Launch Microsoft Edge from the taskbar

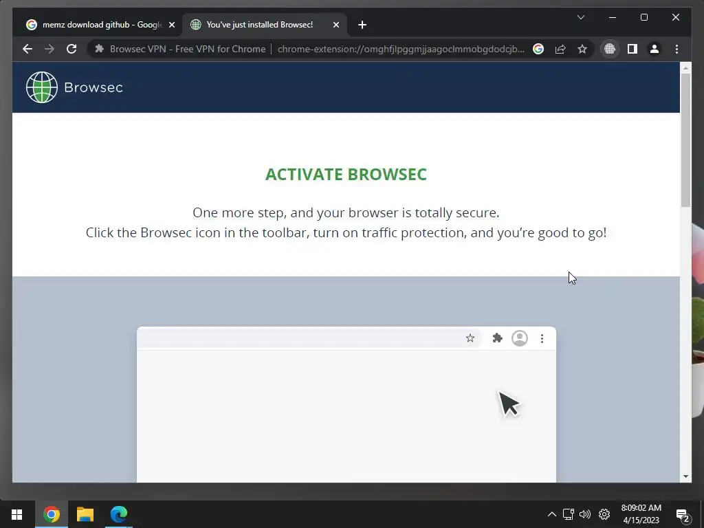pos(118,514)
